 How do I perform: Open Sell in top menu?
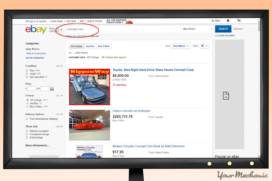pyautogui.click(x=82, y=21)
